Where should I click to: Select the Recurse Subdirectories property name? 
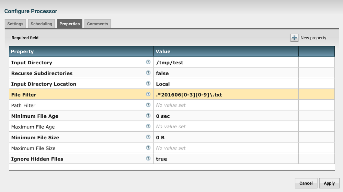tap(42, 73)
